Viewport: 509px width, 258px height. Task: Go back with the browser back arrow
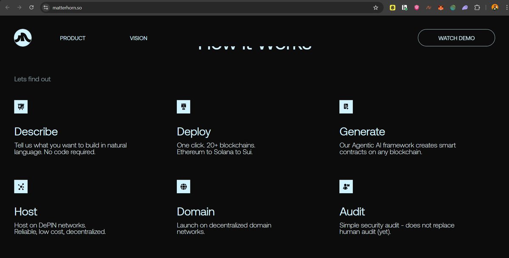coord(7,8)
